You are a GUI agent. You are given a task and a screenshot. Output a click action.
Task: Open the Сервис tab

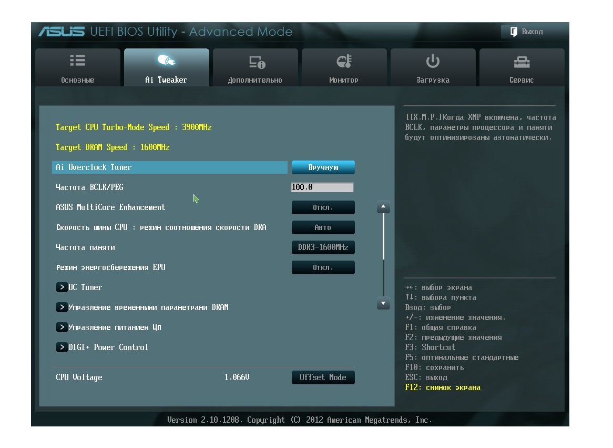[522, 67]
